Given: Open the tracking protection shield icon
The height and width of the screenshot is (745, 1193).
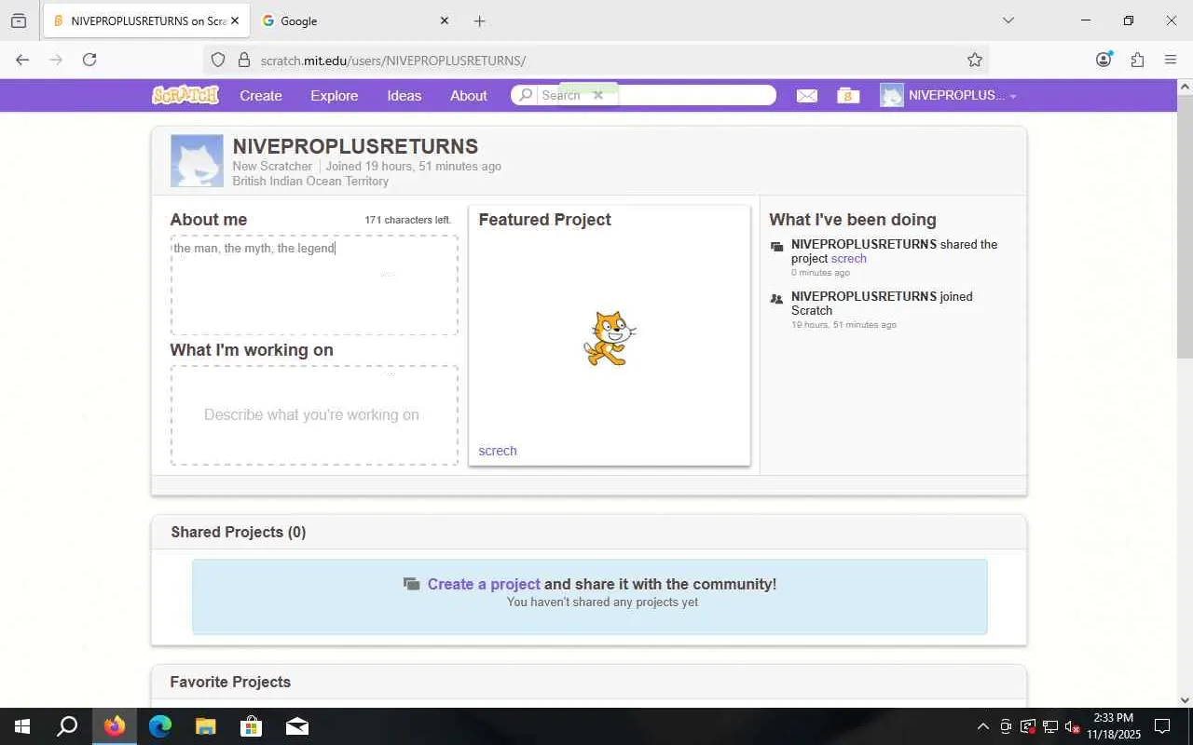Looking at the screenshot, I should pyautogui.click(x=218, y=60).
